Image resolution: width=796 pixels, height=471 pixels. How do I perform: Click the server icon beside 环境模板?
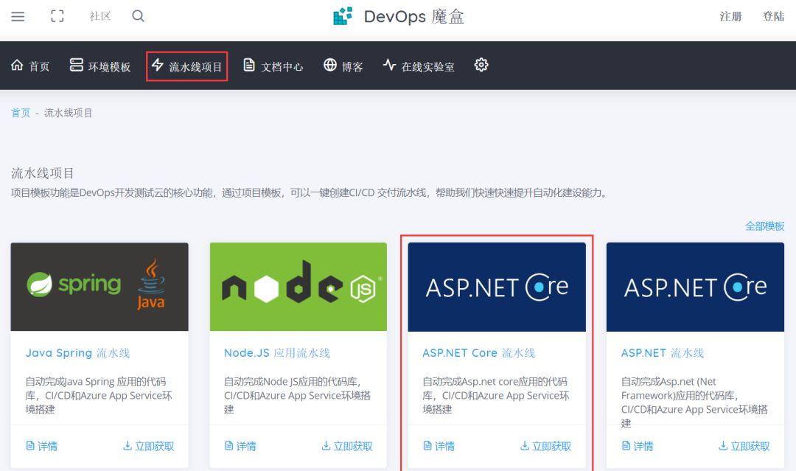coord(76,65)
